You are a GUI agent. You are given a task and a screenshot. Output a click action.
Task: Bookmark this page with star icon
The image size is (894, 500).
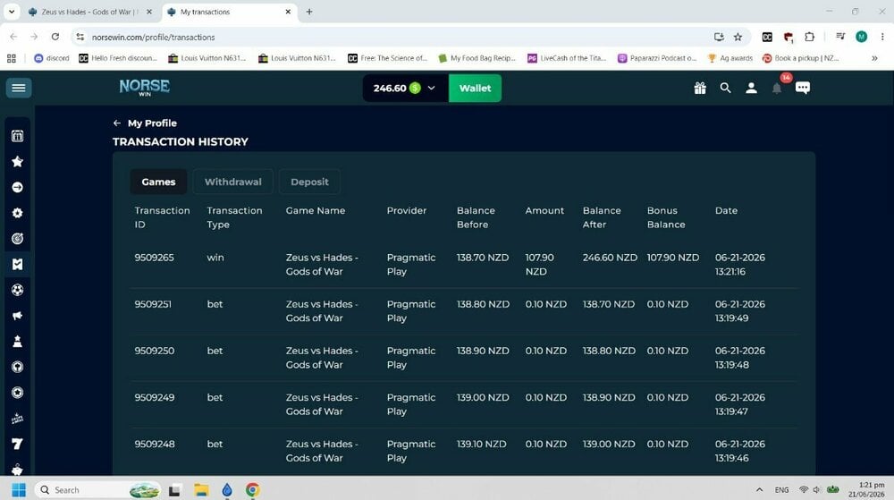pyautogui.click(x=738, y=37)
